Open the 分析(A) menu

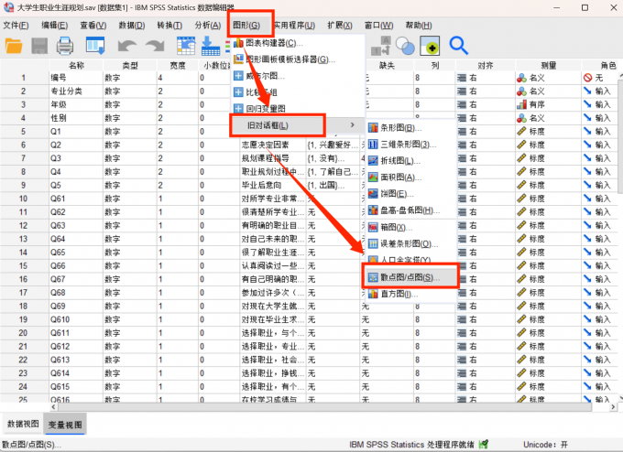208,26
